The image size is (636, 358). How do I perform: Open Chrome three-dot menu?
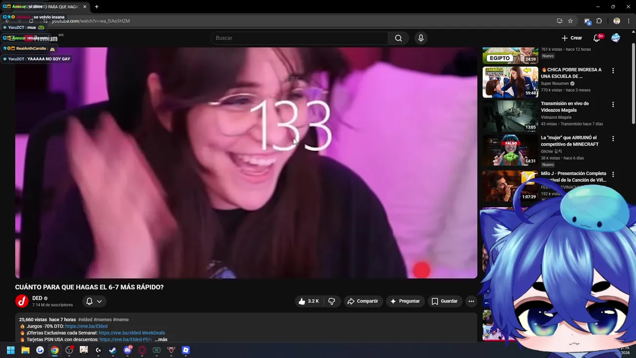tap(629, 21)
